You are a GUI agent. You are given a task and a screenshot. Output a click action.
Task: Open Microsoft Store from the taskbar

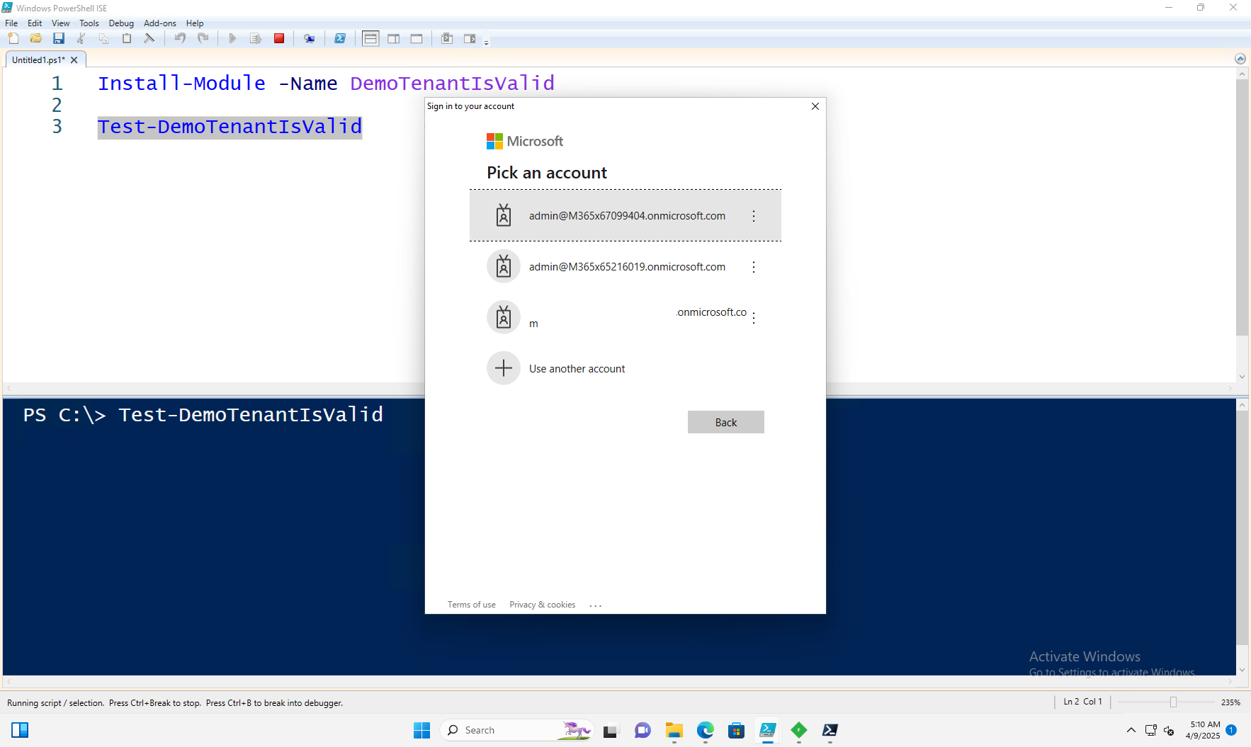tap(737, 730)
